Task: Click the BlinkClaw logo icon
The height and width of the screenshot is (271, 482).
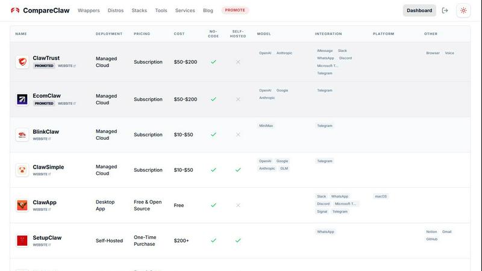Action: click(22, 134)
